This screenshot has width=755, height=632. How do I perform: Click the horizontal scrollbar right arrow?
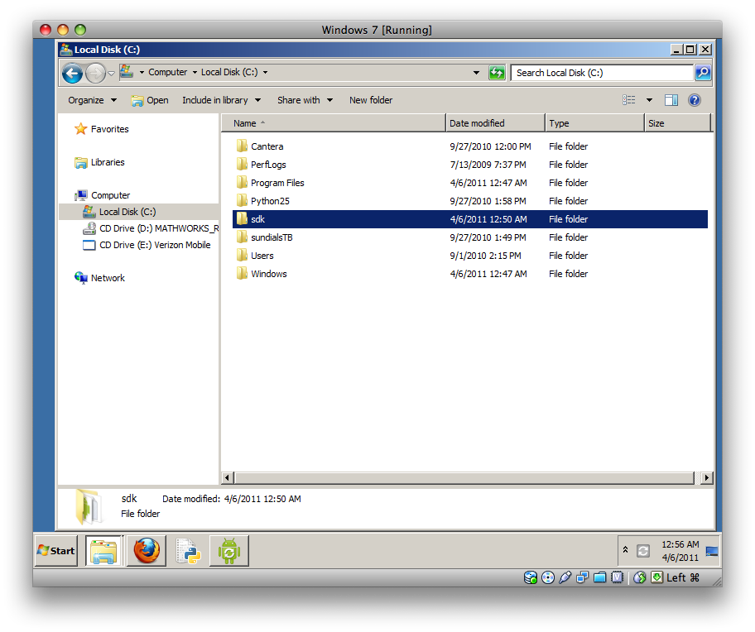point(706,477)
